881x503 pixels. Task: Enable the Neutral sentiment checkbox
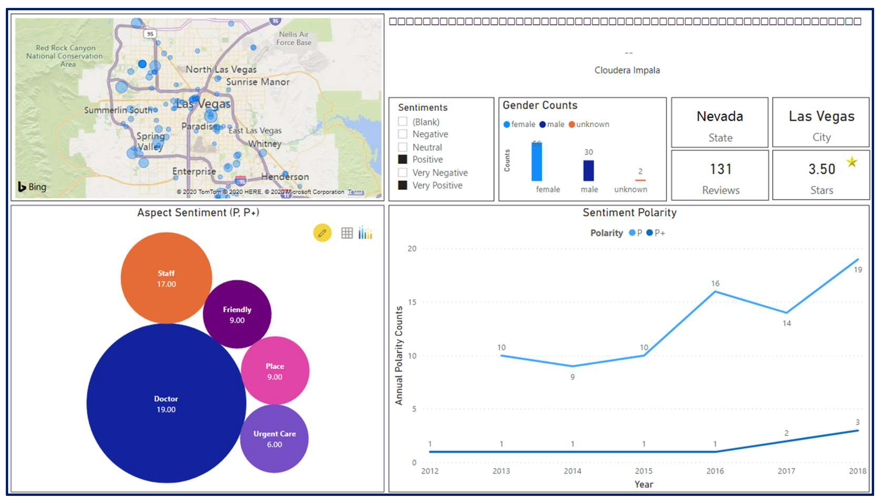(402, 147)
